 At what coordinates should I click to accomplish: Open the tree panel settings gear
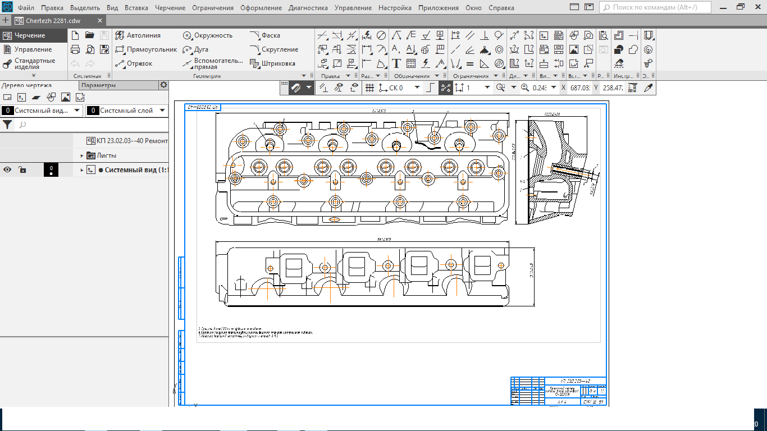(x=163, y=85)
